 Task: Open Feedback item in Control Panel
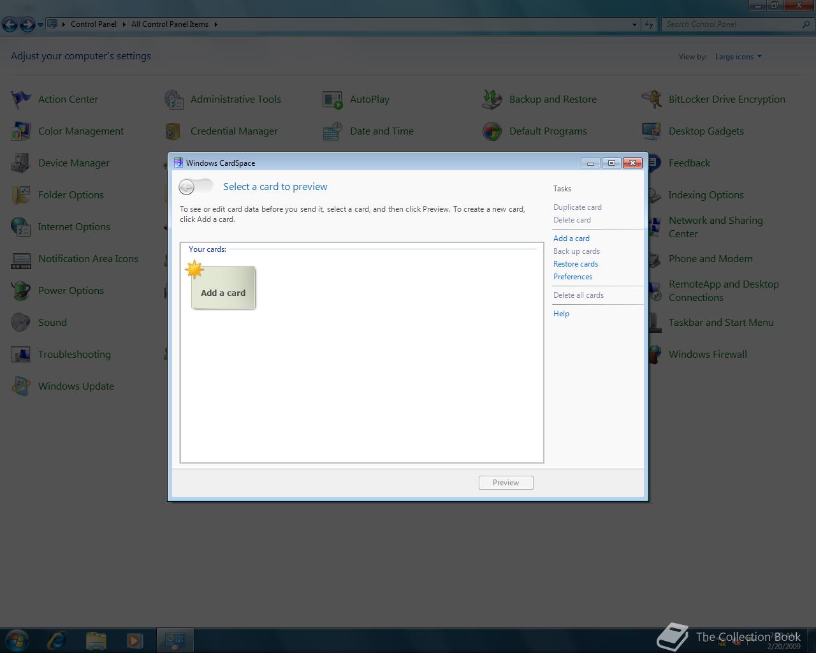689,163
